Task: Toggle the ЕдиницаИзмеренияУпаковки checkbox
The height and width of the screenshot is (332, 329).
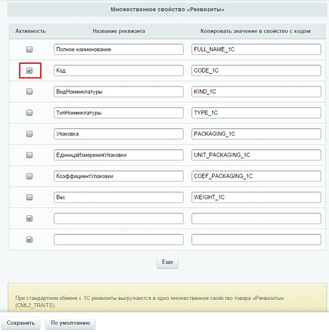Action: [29, 155]
